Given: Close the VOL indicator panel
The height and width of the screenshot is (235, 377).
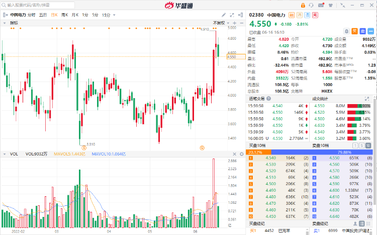Looking at the screenshot, I should 235,154.
